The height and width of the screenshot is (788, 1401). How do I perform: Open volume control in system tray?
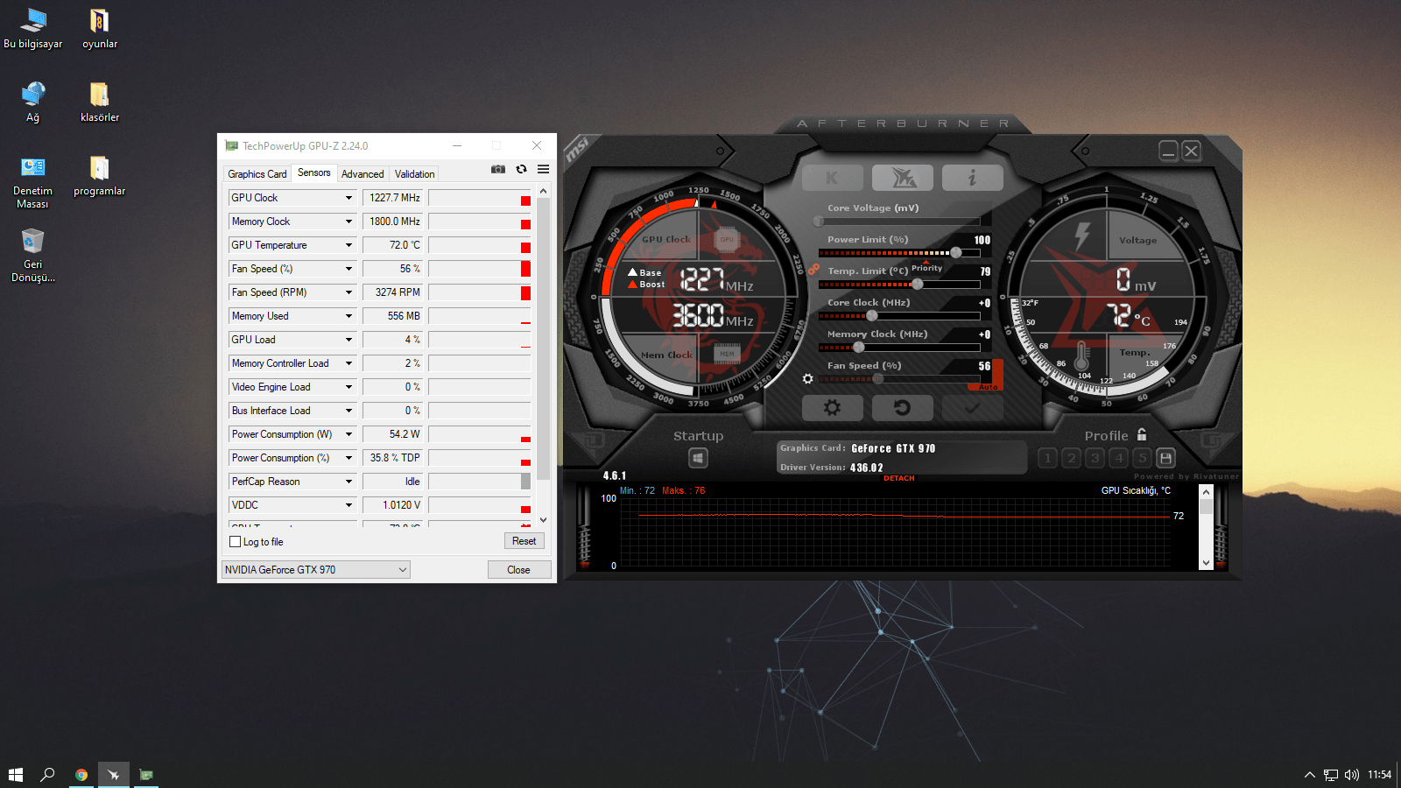pyautogui.click(x=1352, y=775)
